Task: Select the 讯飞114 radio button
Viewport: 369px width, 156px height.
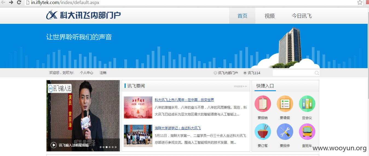Action: (x=245, y=73)
